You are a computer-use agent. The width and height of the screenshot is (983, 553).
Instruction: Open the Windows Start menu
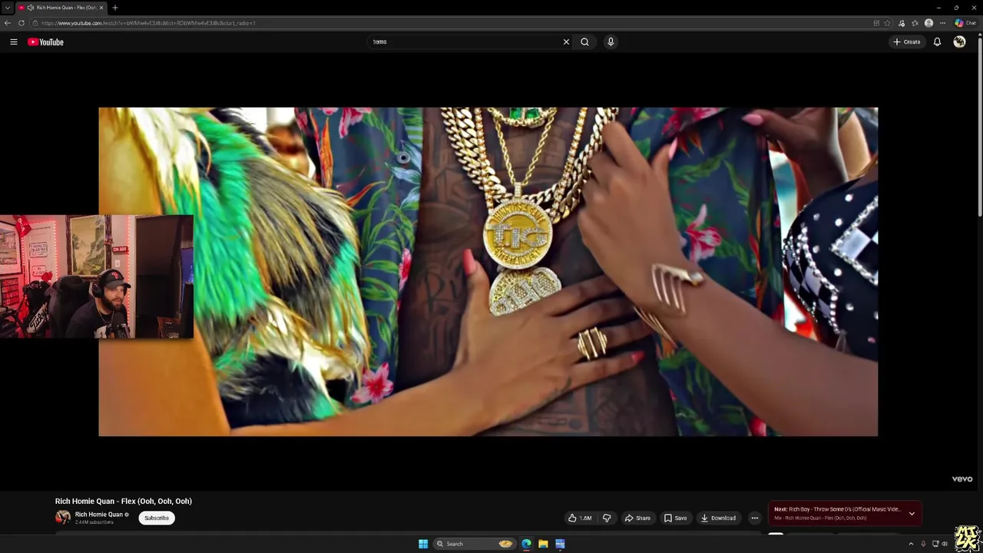point(423,544)
